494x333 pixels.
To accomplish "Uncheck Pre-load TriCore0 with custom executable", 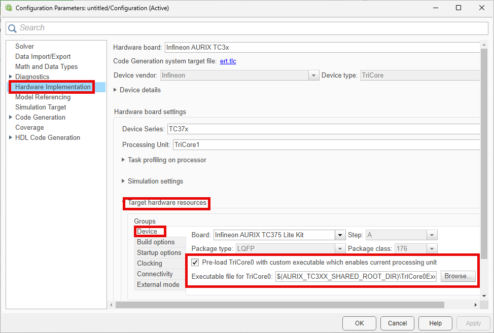I will [195, 262].
